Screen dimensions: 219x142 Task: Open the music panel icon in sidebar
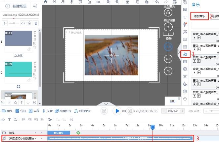pyautogui.click(x=185, y=53)
